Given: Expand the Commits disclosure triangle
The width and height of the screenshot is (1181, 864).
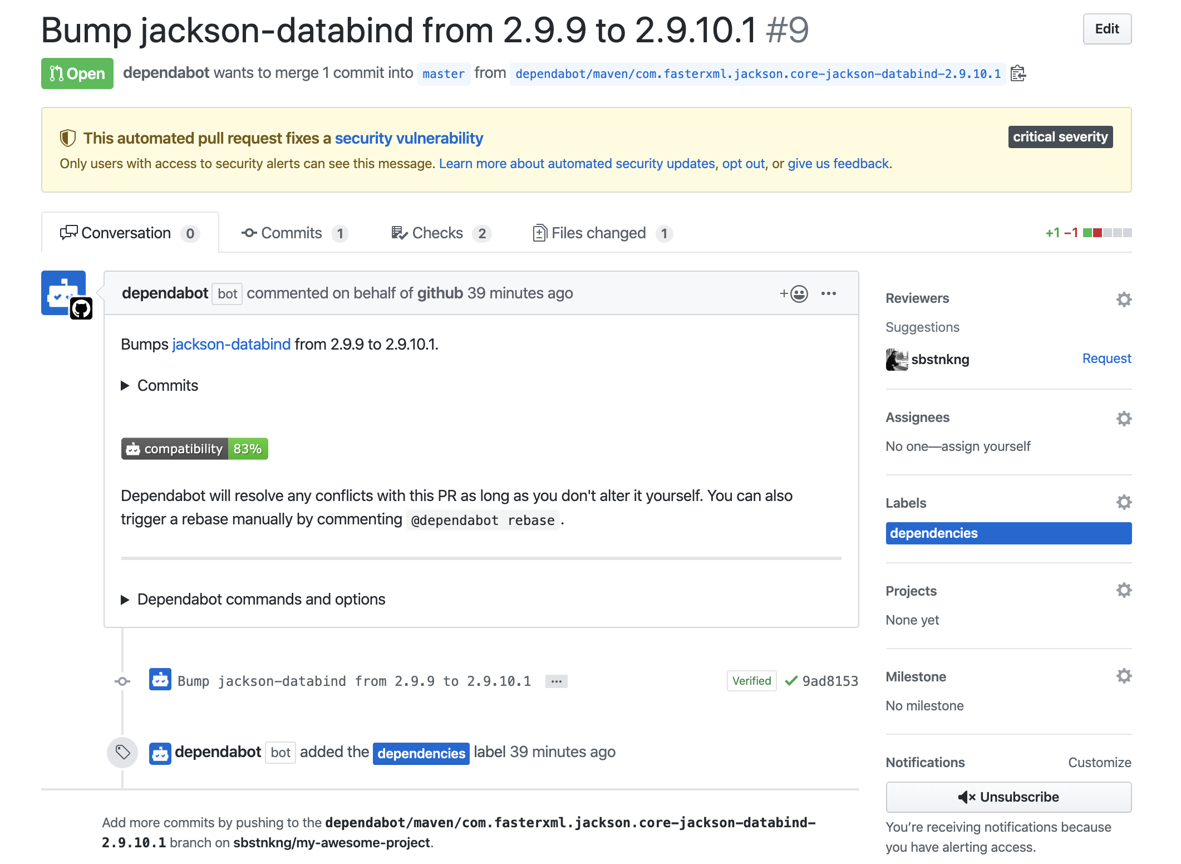Looking at the screenshot, I should (x=125, y=385).
